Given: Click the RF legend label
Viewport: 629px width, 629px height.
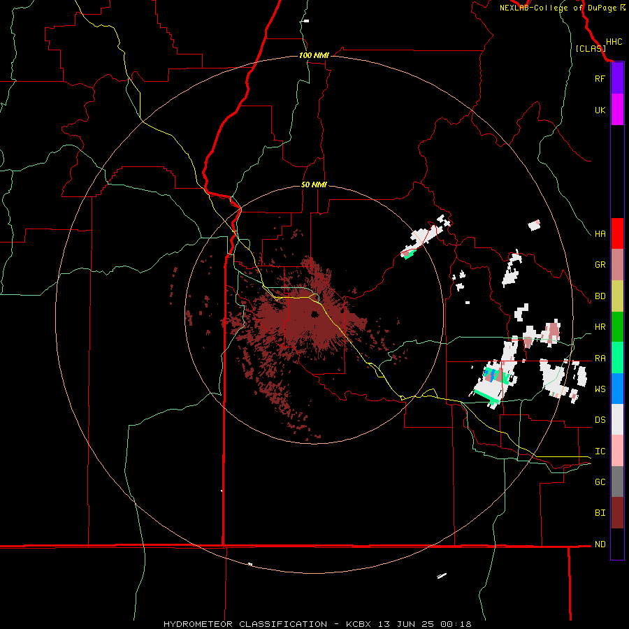Looking at the screenshot, I should [x=600, y=78].
